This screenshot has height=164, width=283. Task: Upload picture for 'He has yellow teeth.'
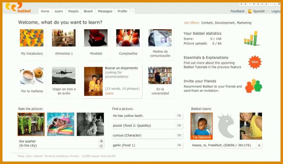coord(179,116)
